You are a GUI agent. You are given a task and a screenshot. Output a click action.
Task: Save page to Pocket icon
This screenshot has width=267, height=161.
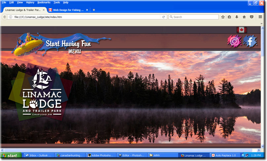[x=251, y=17]
